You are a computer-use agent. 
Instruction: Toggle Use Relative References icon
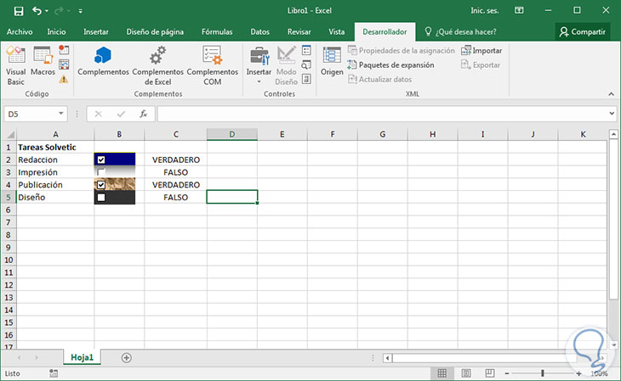pos(64,64)
